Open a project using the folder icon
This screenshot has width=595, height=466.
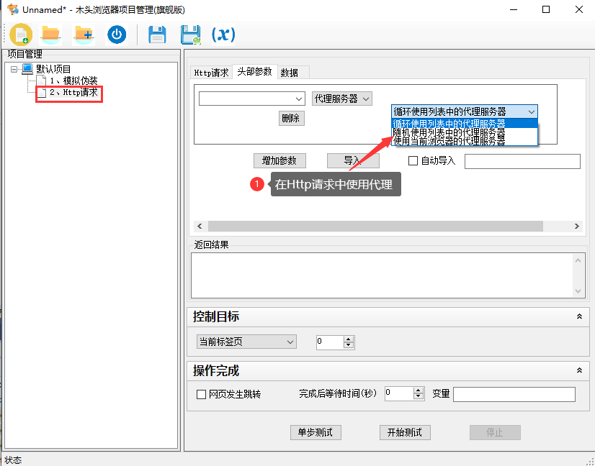click(x=49, y=34)
